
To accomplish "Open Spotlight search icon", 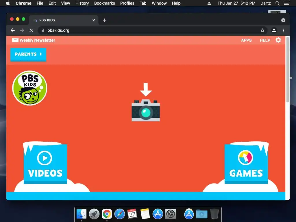I will [x=277, y=3].
